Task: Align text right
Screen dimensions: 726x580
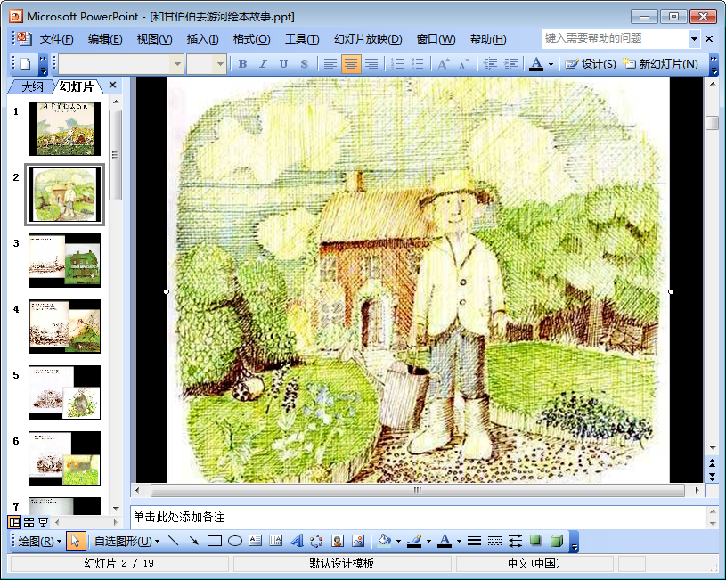Action: 371,64
